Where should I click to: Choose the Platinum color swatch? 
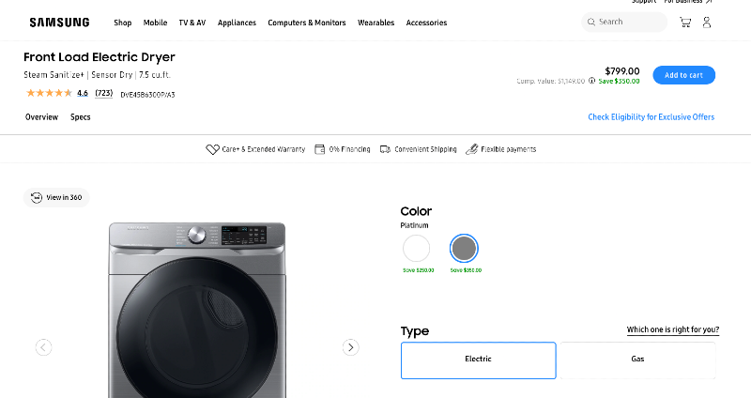coord(464,249)
